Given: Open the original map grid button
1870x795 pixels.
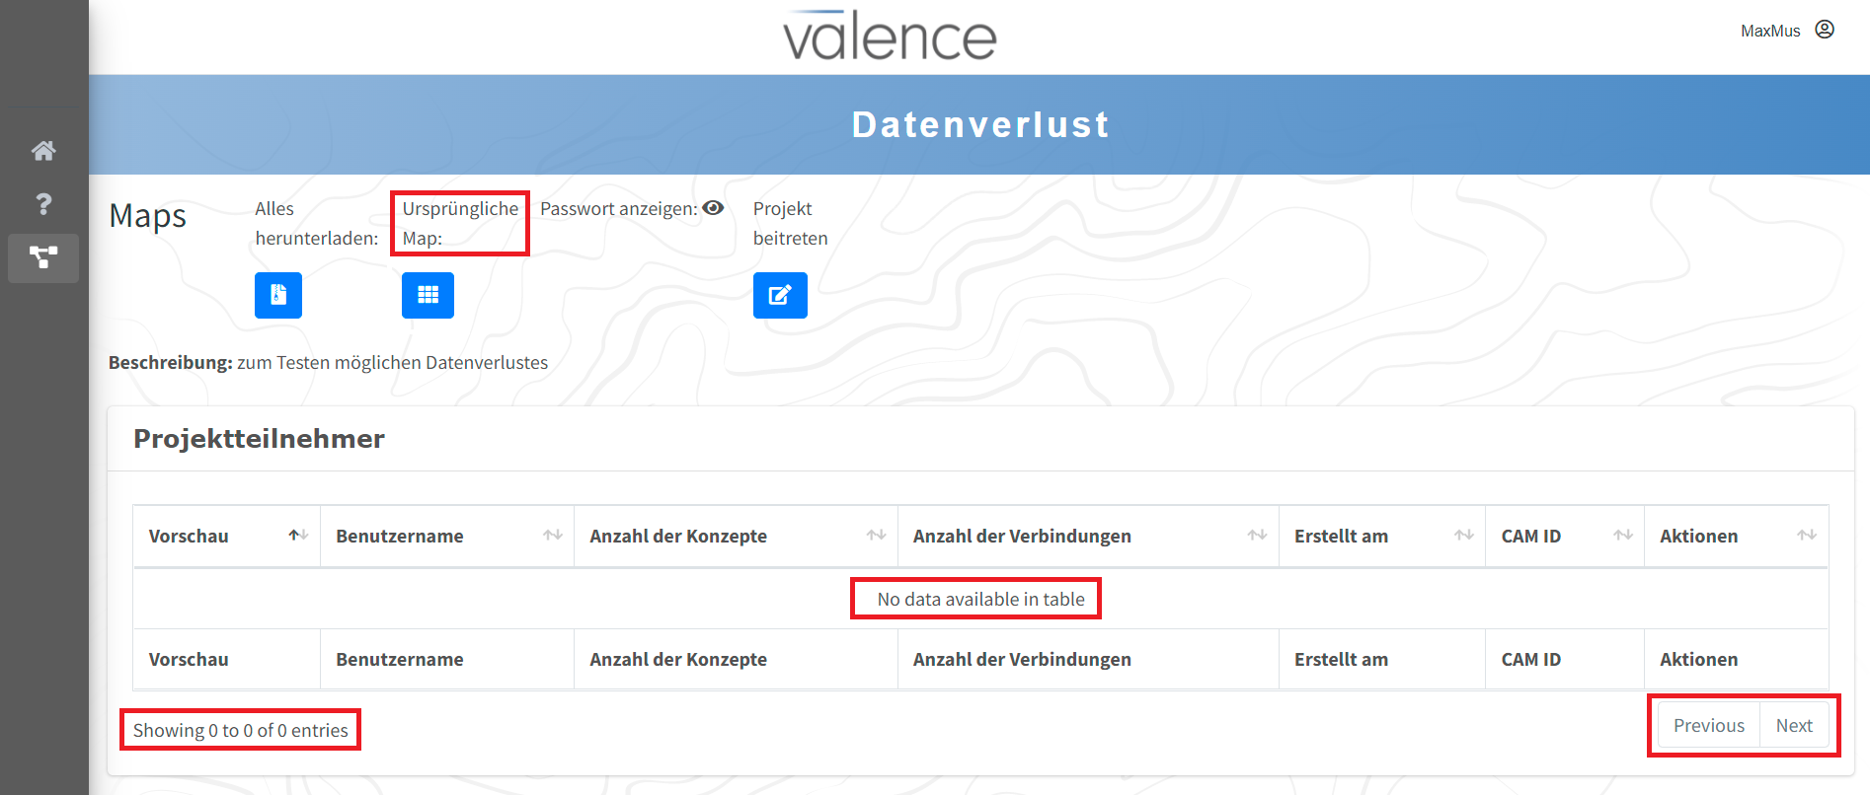Looking at the screenshot, I should point(428,295).
